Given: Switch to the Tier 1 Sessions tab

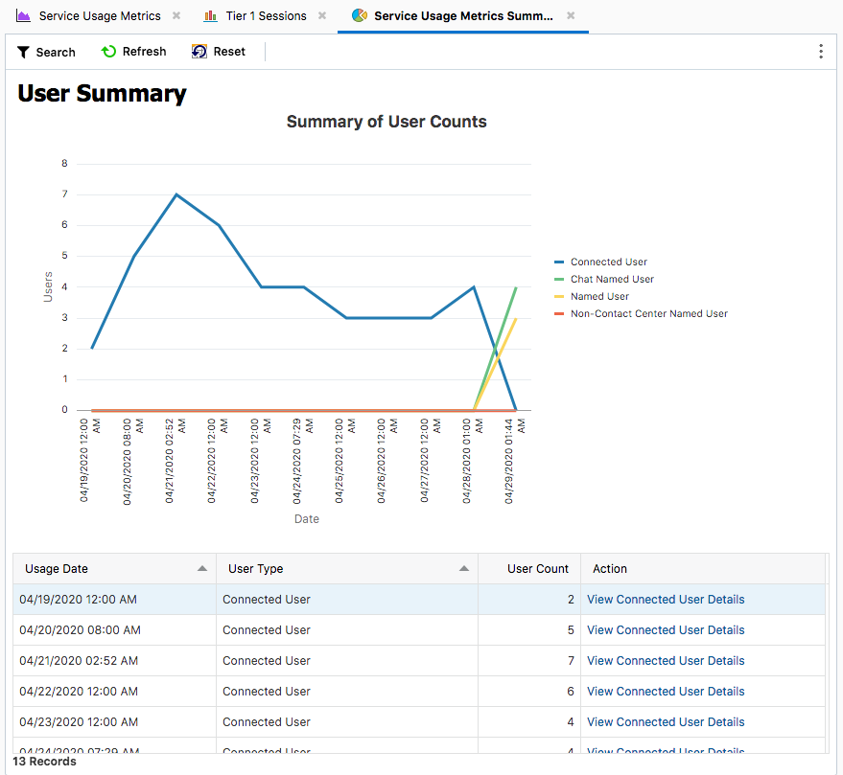Looking at the screenshot, I should click(x=266, y=16).
